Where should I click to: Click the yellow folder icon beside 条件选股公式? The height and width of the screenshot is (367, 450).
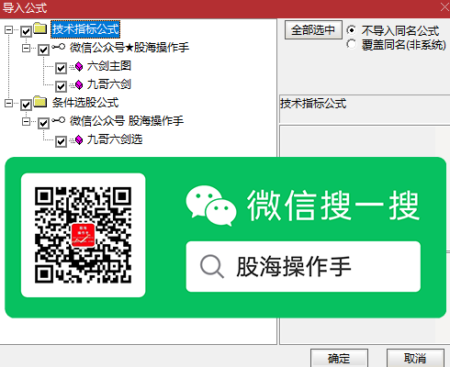(39, 102)
